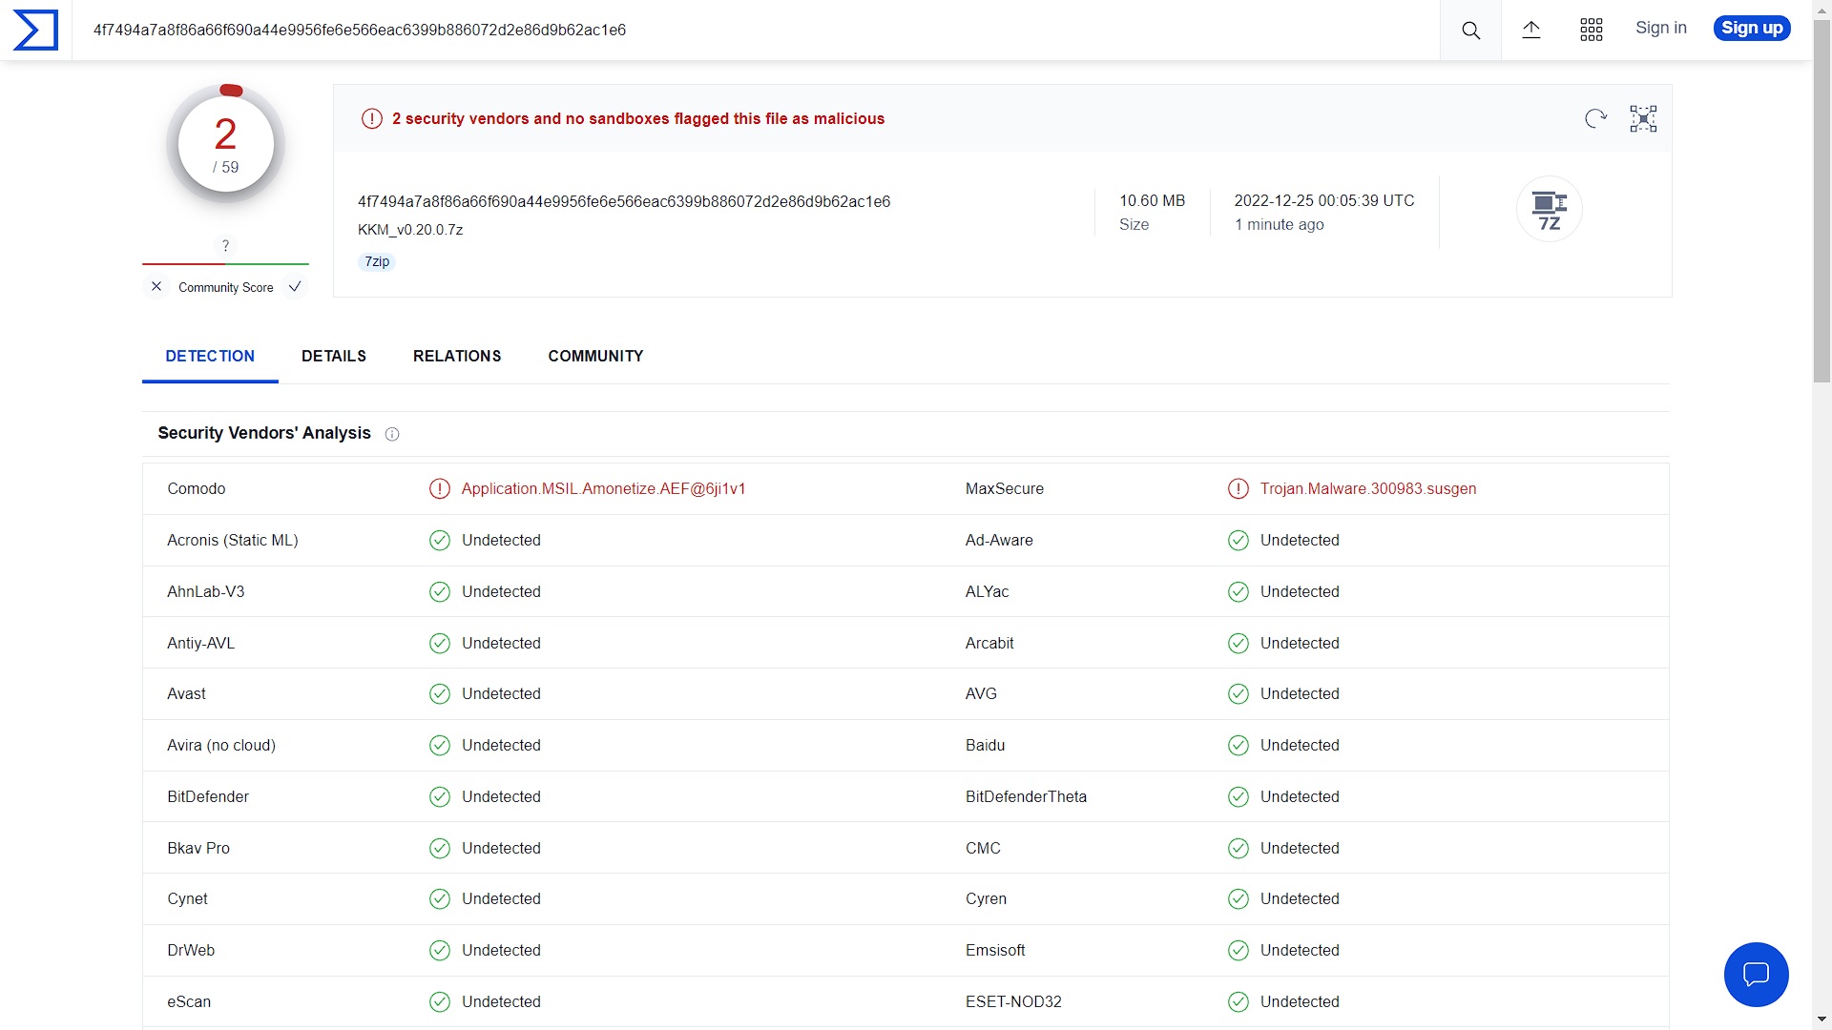Vote the file as harmless with the checkmark
Screen dimensions: 1832x1030
(x=295, y=286)
